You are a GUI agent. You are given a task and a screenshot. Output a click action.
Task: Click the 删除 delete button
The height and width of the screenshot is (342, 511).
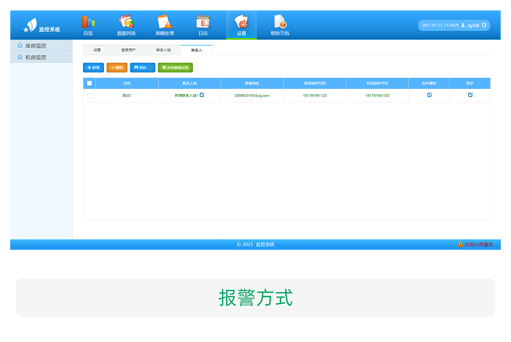[117, 68]
